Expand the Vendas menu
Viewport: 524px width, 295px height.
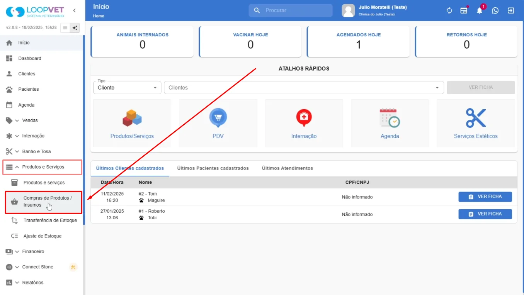(42, 120)
